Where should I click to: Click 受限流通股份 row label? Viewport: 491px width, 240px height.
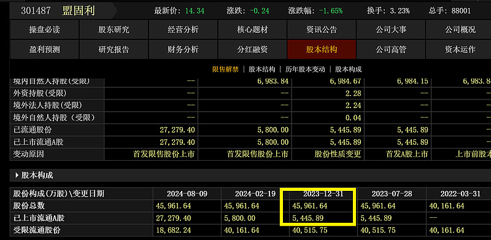(x=37, y=230)
